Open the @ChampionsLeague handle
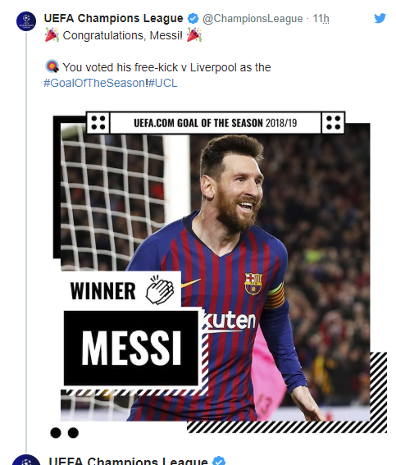Image resolution: width=396 pixels, height=465 pixels. point(253,19)
